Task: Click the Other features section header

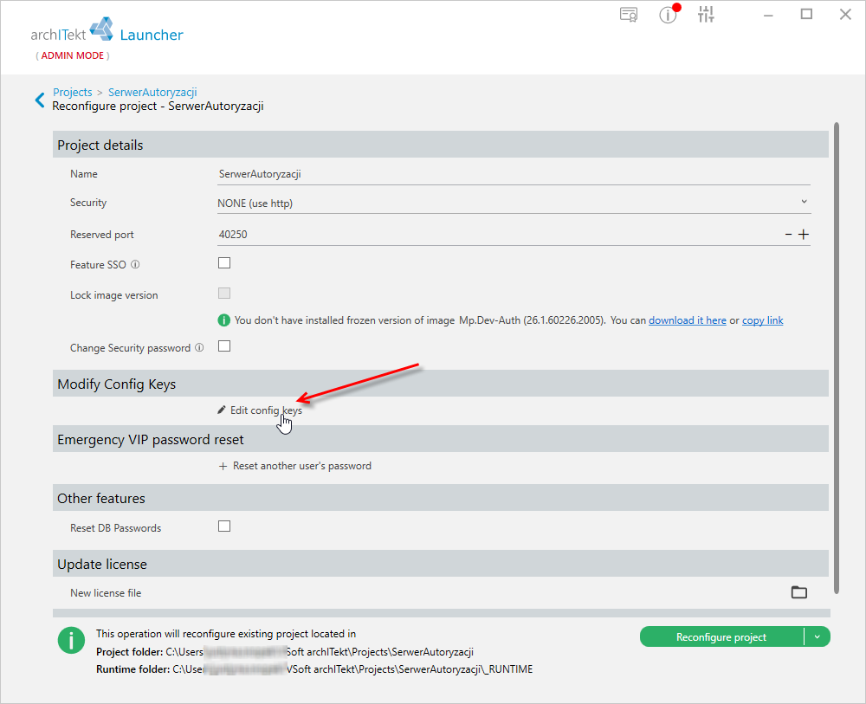Action: (x=441, y=498)
